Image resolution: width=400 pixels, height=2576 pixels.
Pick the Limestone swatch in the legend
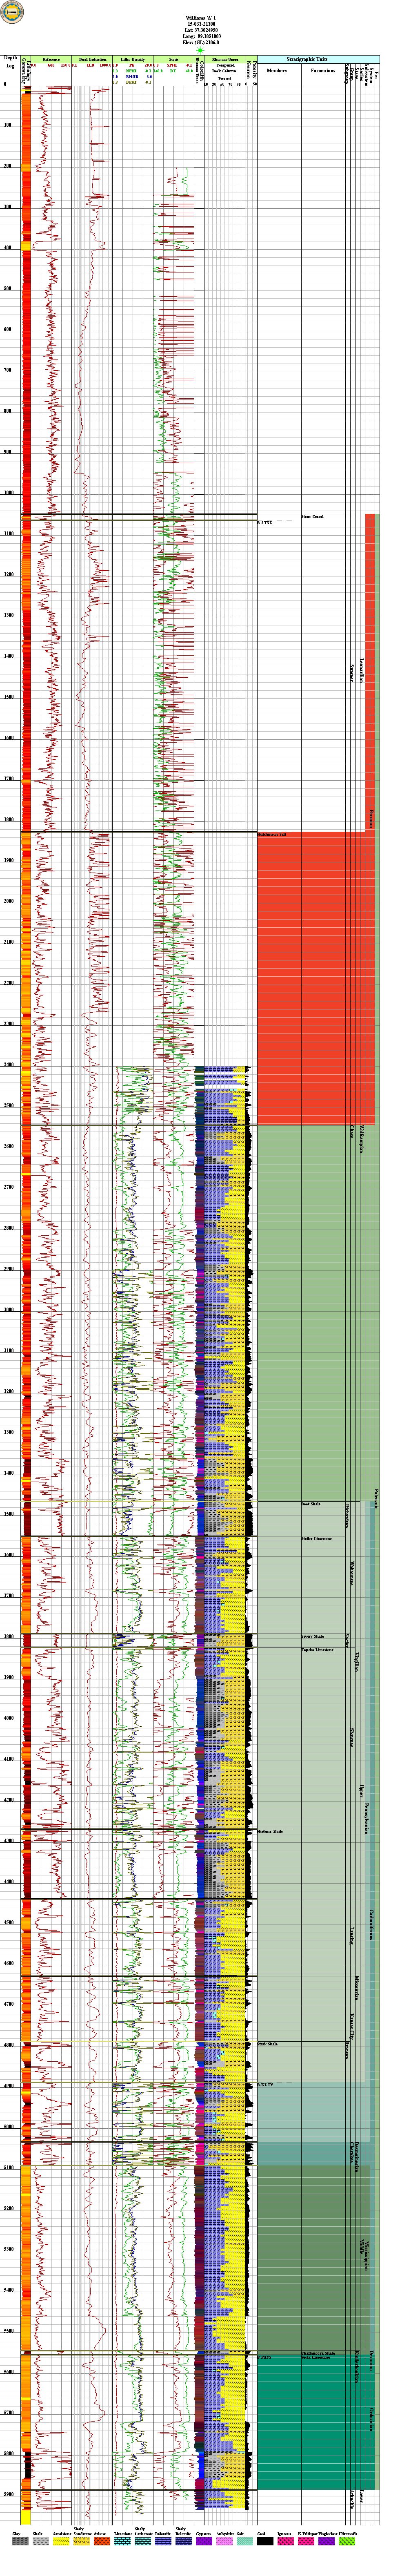(123, 2541)
